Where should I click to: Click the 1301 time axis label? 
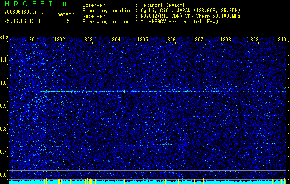click(x=32, y=39)
